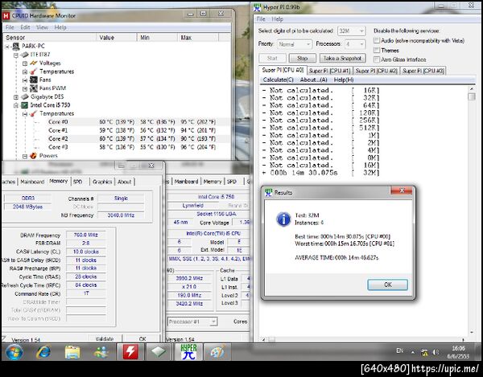Viewport: 483px width, 377px height.
Task: Click the red lightning bolt taskbar icon
Action: click(x=129, y=352)
